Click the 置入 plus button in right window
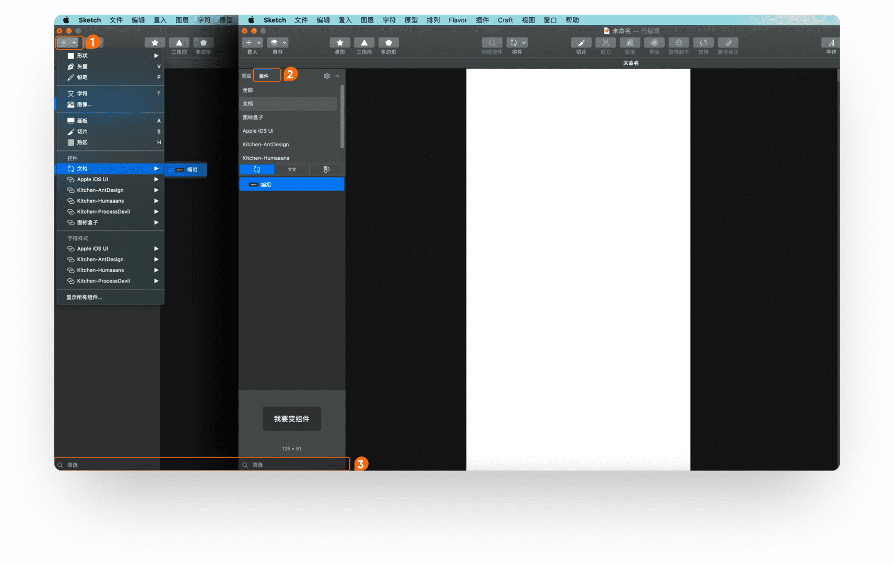 point(249,43)
